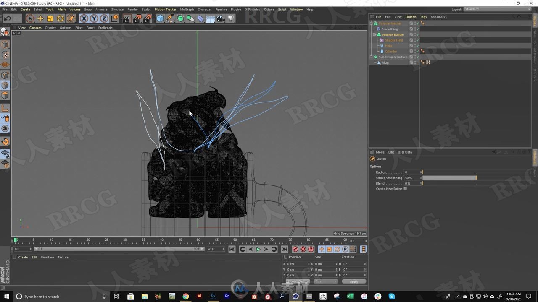
Task: Click the Undo arrow icon
Action: tap(7, 18)
